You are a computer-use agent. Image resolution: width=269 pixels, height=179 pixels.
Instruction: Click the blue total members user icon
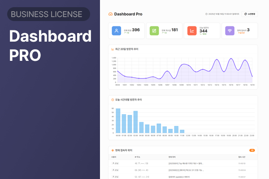(117, 31)
